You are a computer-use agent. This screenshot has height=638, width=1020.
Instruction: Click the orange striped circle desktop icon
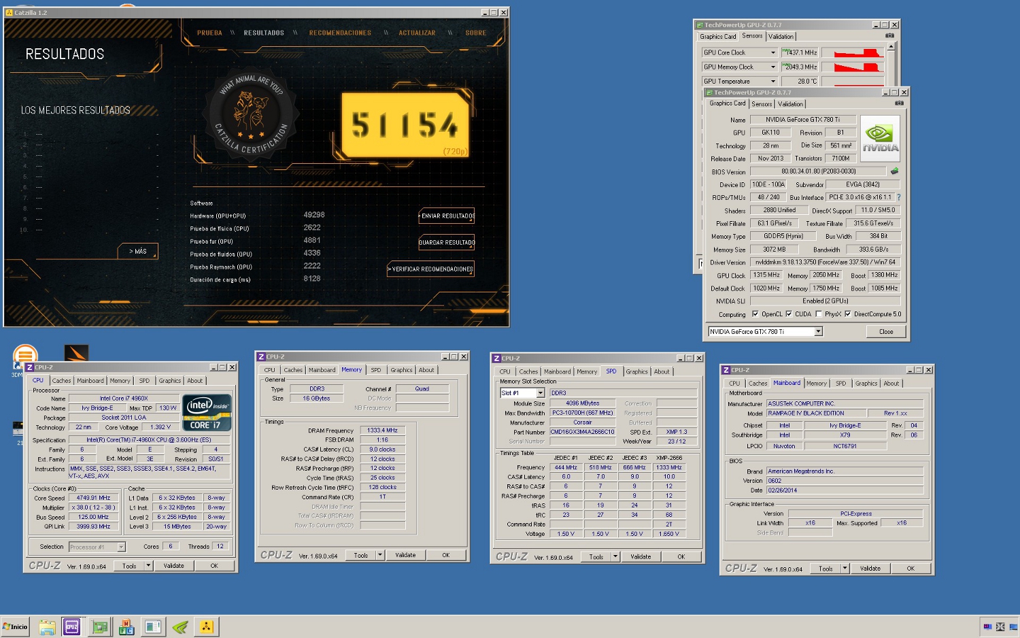[x=25, y=356]
